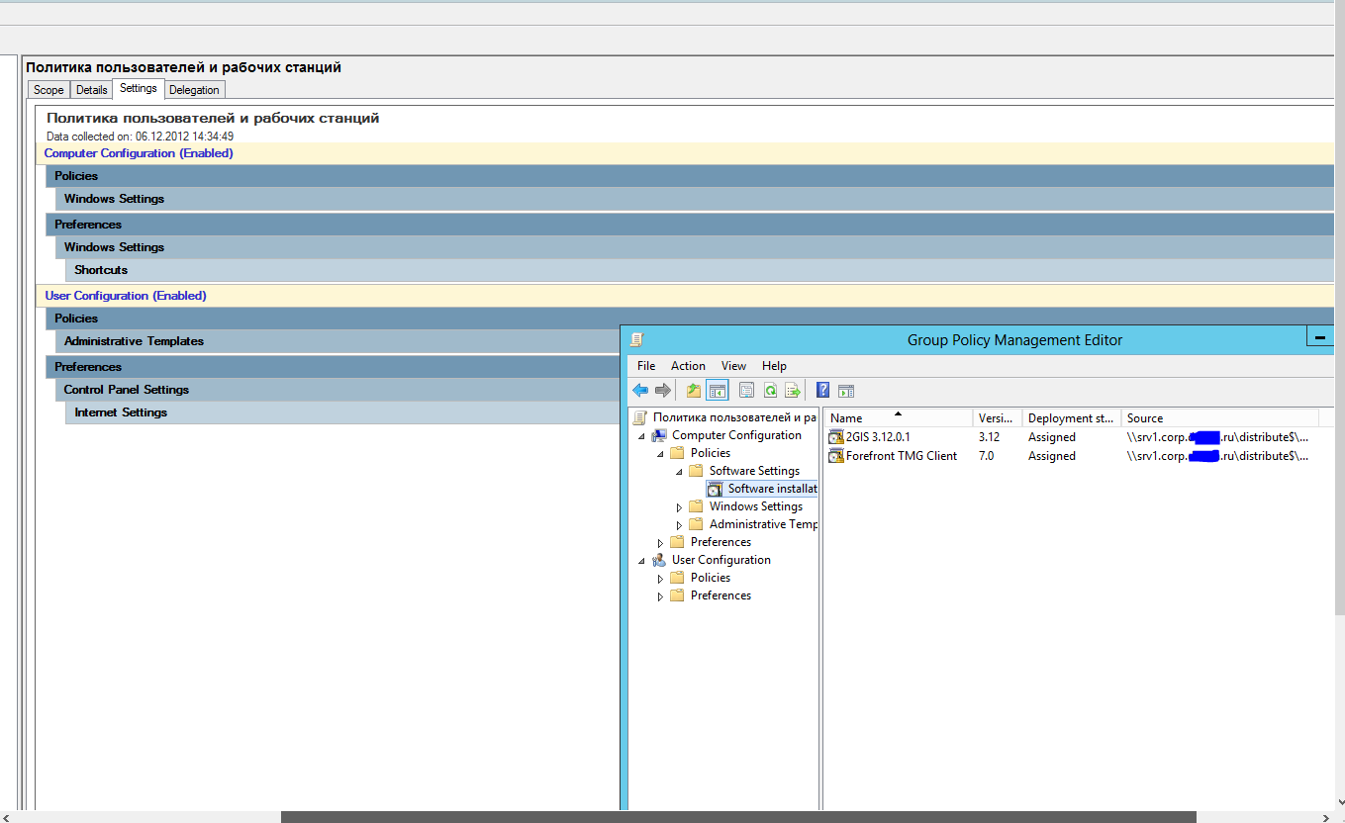Click the 2GIS 3.12.0.1 package icon

[836, 436]
